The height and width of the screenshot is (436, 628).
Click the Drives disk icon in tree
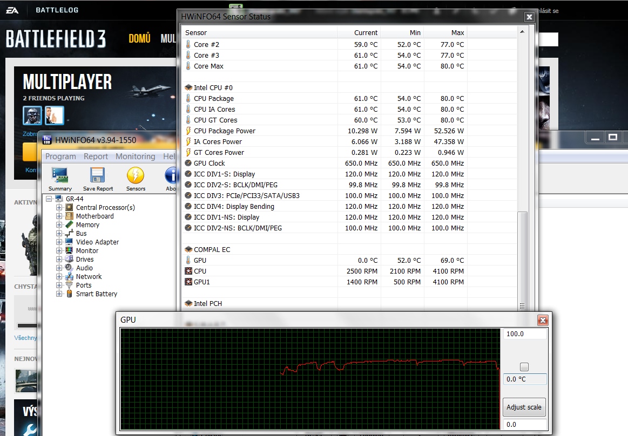(69, 259)
